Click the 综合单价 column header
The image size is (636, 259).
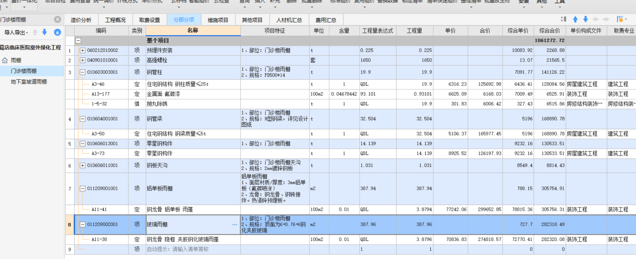518,31
